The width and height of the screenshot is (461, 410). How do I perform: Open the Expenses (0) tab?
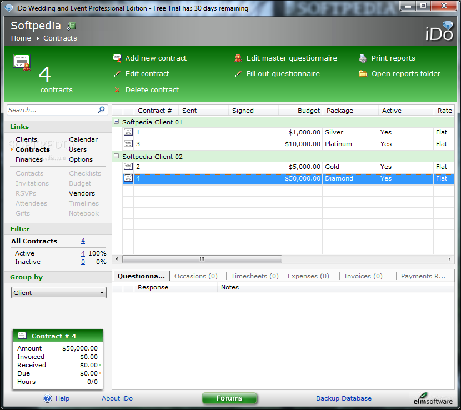click(x=308, y=276)
